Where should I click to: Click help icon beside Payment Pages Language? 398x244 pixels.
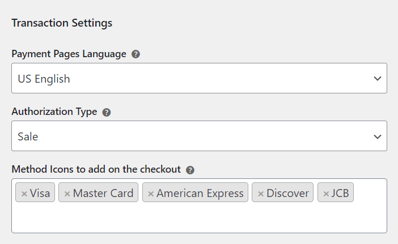136,54
